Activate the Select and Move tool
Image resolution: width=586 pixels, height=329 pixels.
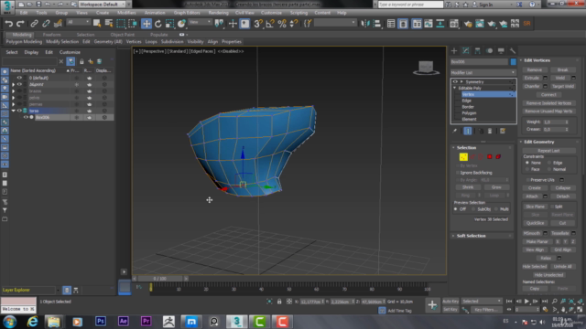(x=146, y=24)
